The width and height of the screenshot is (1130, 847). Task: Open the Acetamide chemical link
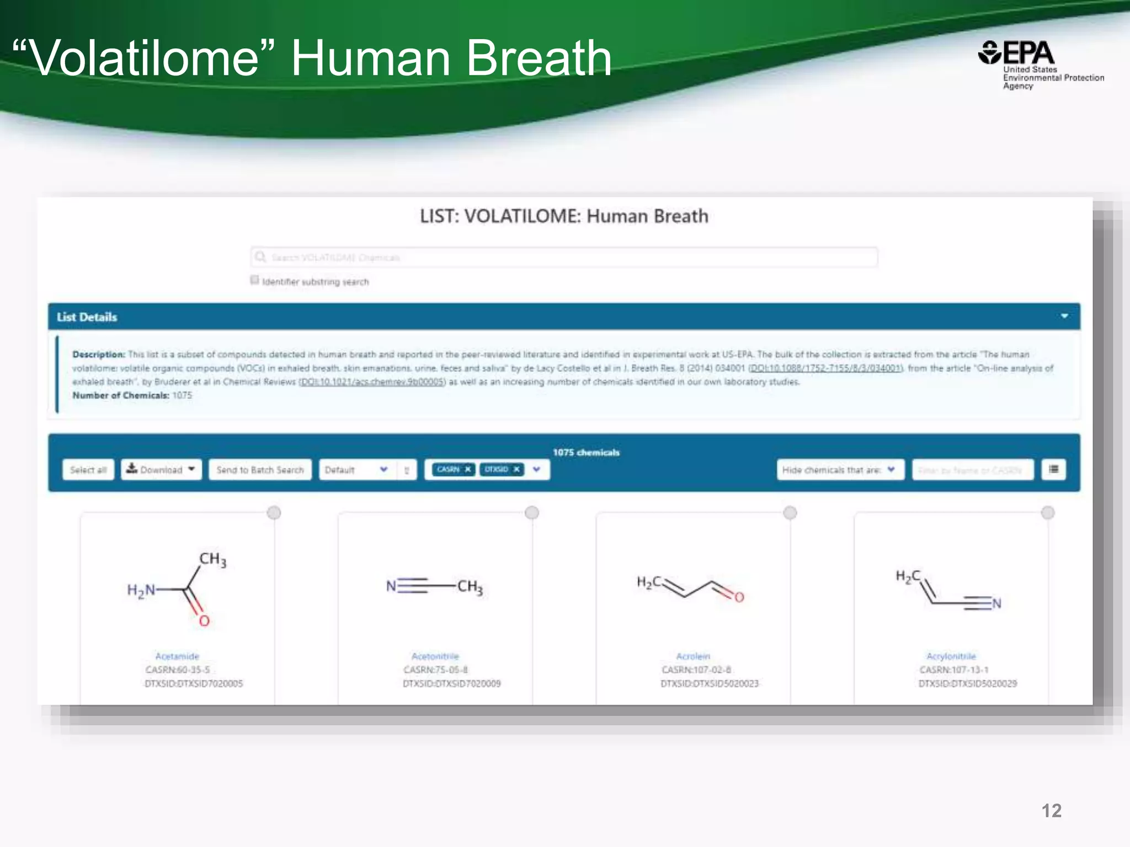(x=177, y=656)
